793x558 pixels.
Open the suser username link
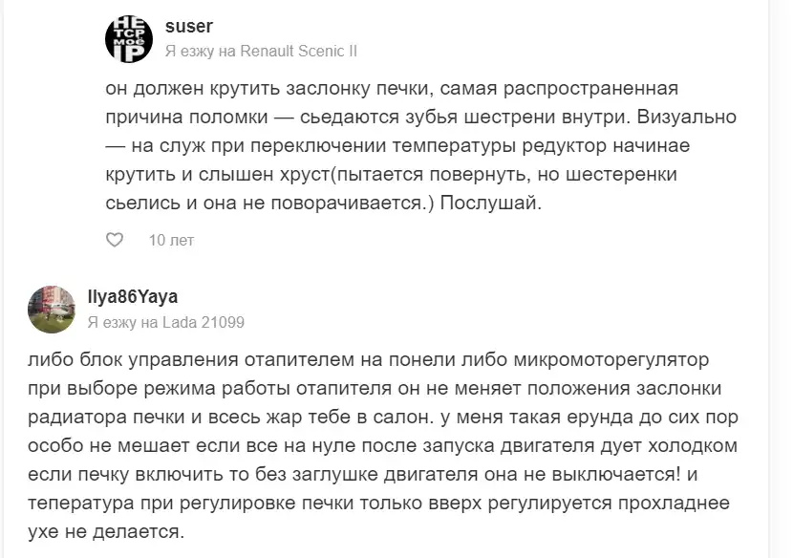189,27
